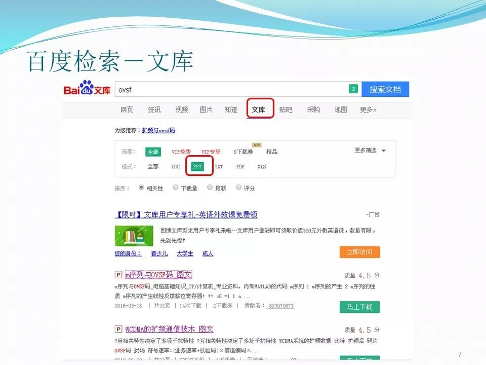486x365 pixels.
Task: Select the 评分 sort radio button
Action: click(238, 188)
